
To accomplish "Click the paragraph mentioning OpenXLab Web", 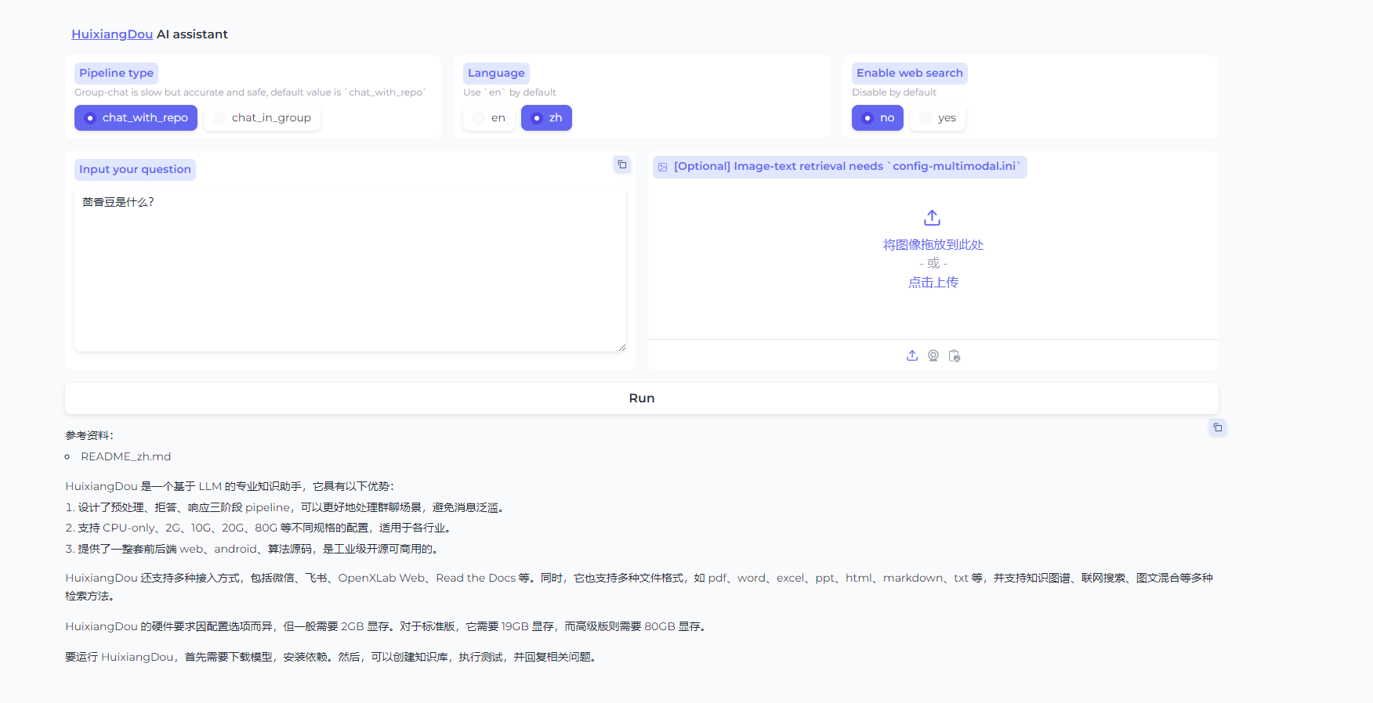I will 639,587.
